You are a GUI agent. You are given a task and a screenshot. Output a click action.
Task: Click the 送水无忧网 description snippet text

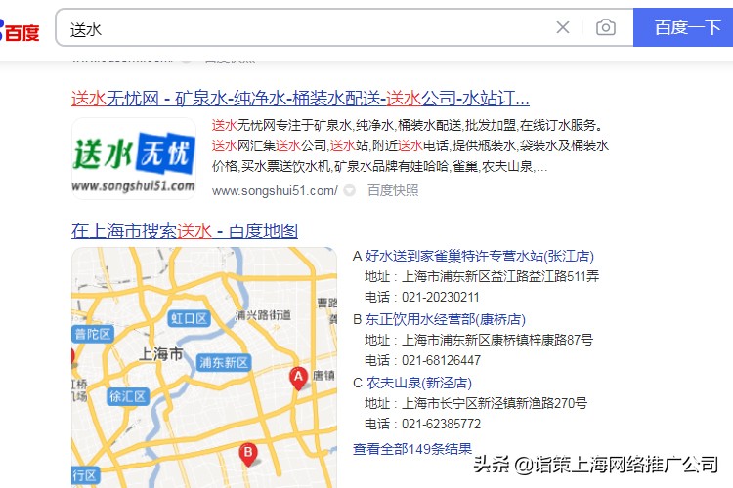[410, 145]
